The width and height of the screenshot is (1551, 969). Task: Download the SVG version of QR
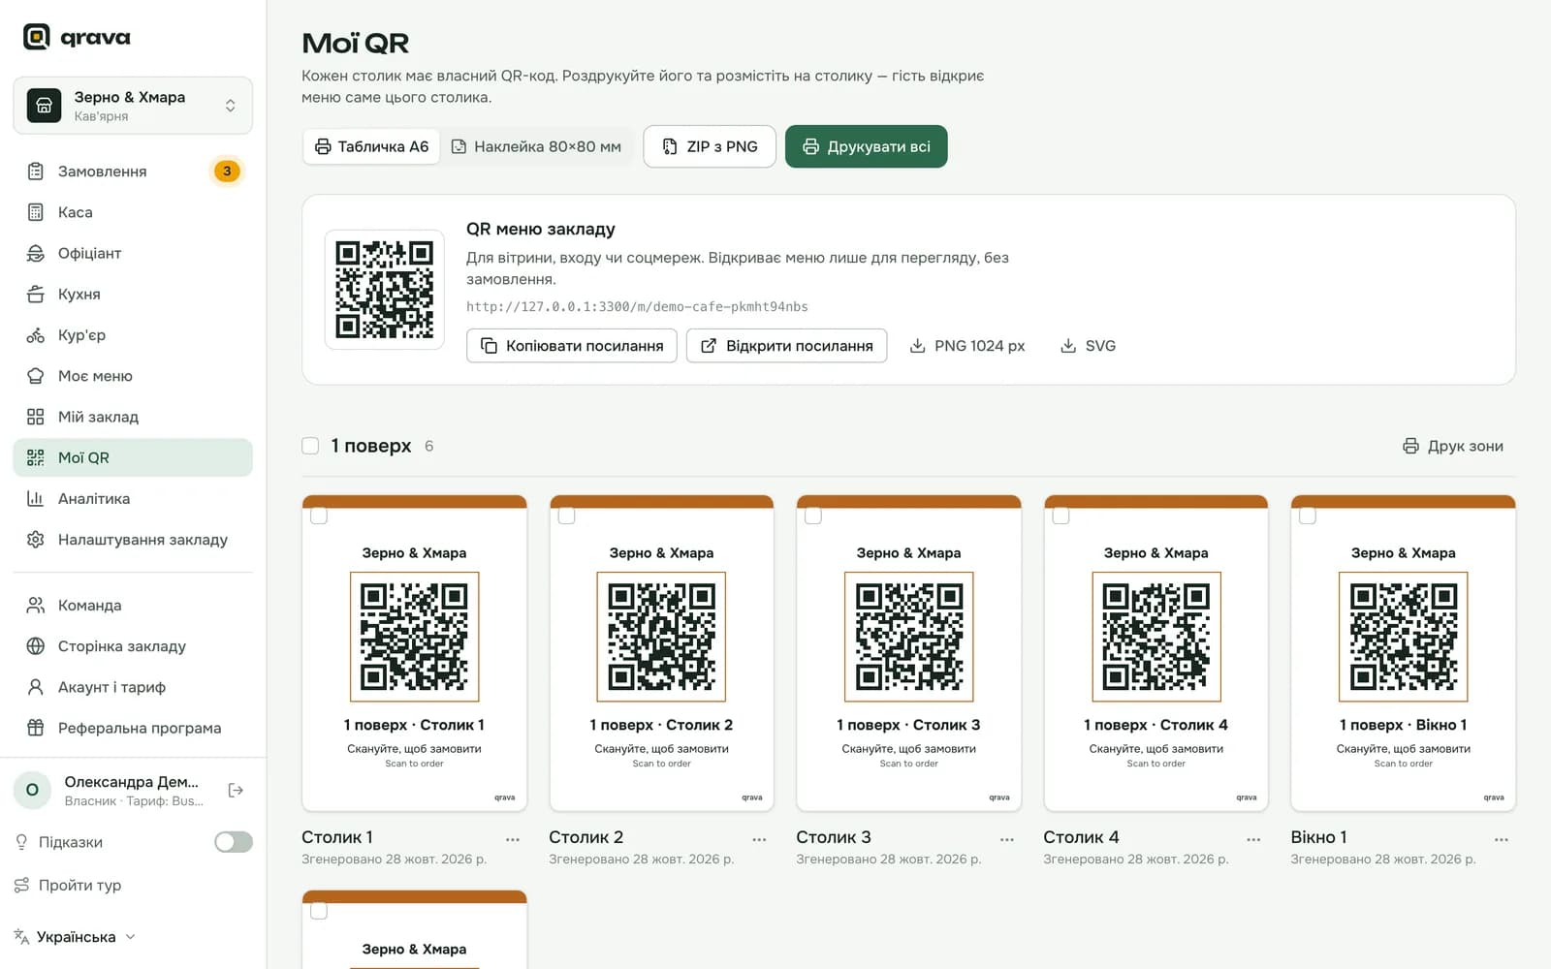point(1088,346)
